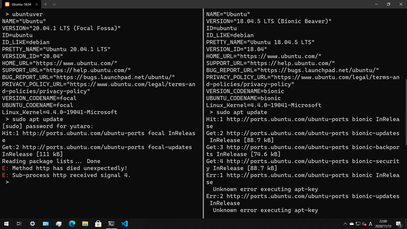The height and width of the screenshot is (229, 407).
Task: Open the clock and calendar flyout
Action: pos(383,224)
